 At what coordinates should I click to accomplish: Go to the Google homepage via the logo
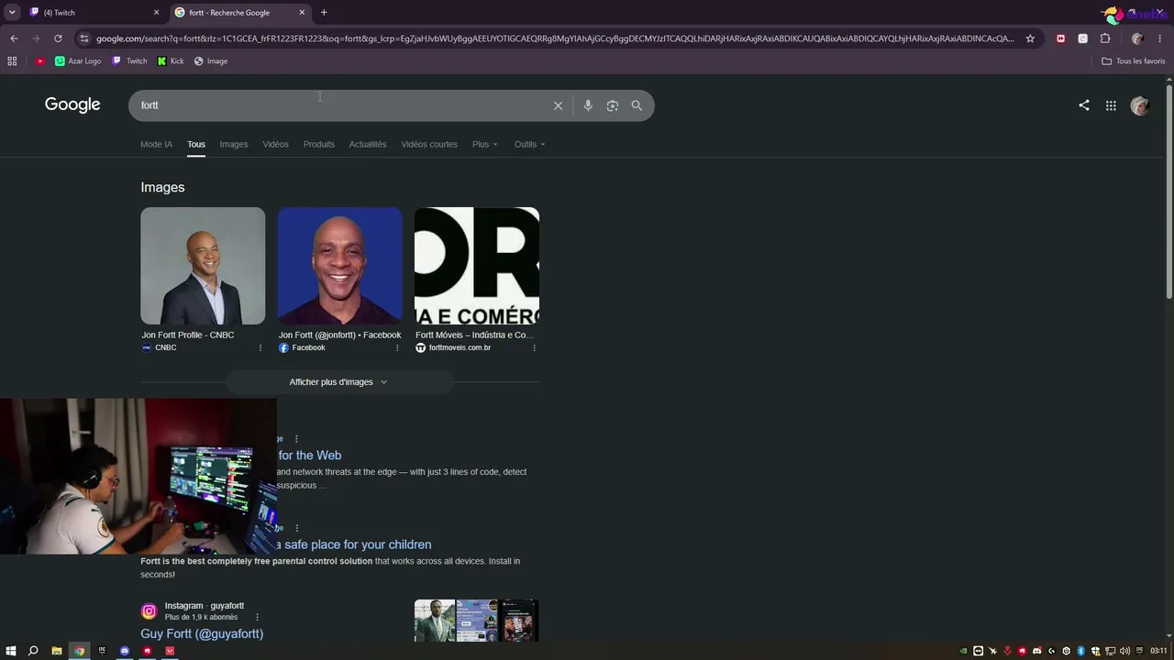pos(72,104)
